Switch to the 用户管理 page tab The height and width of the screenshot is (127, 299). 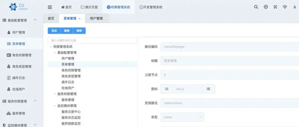tap(96, 19)
